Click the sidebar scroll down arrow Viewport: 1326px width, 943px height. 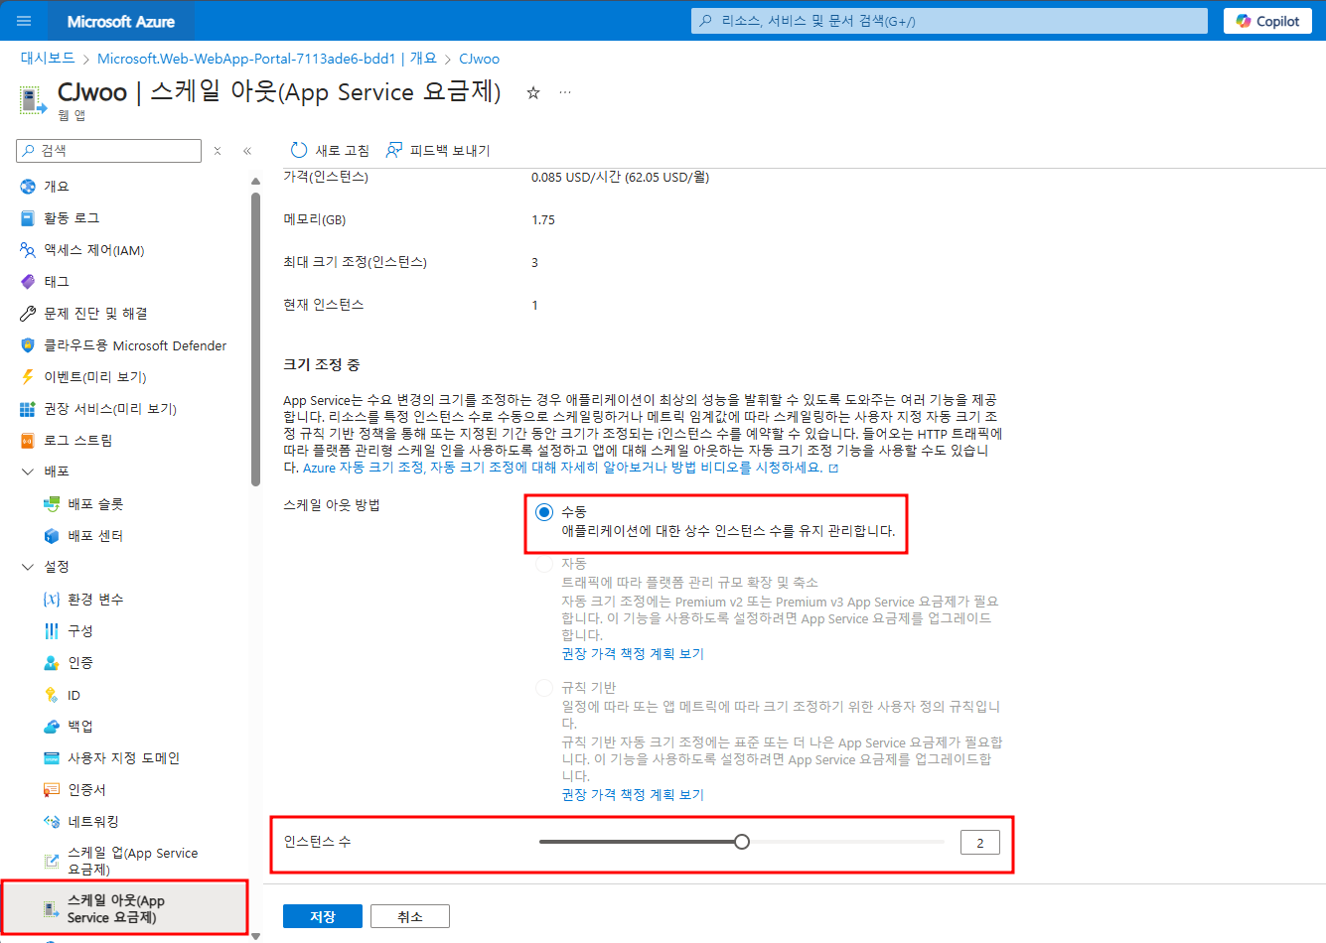pos(255,935)
